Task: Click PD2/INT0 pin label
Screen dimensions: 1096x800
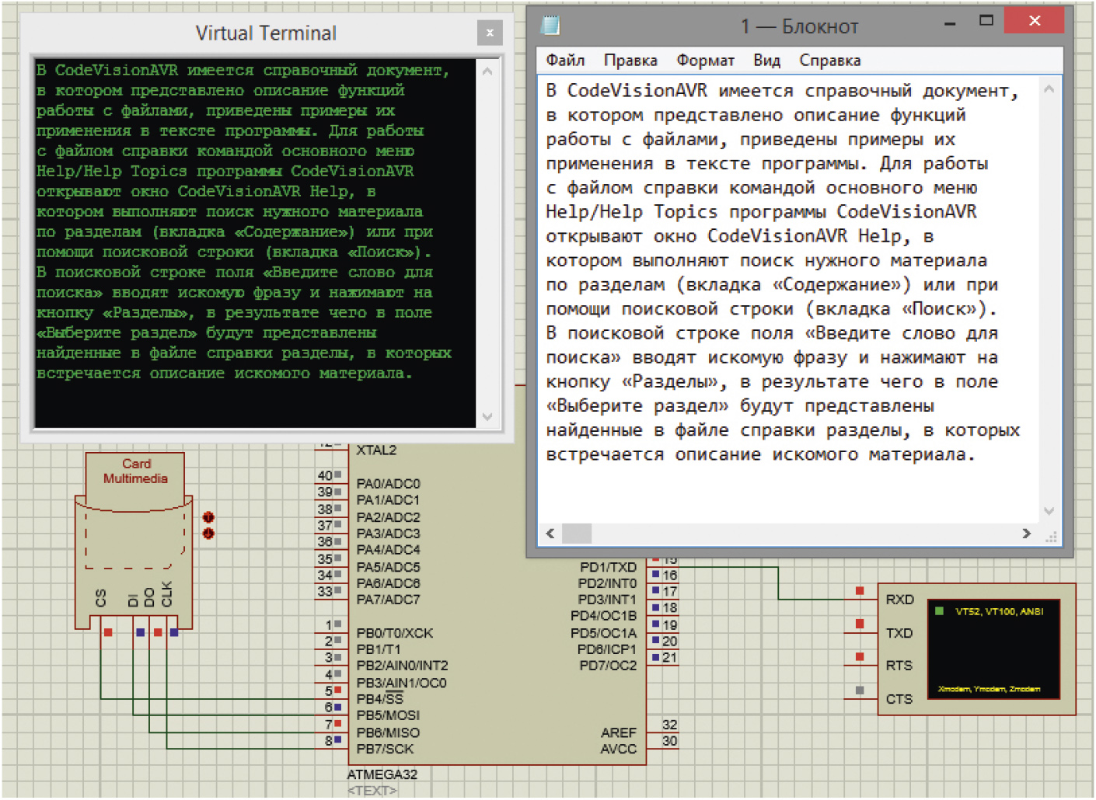Action: point(607,583)
